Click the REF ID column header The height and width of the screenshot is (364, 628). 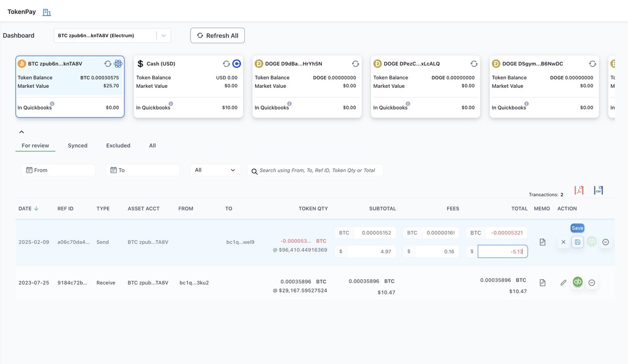[x=65, y=208]
